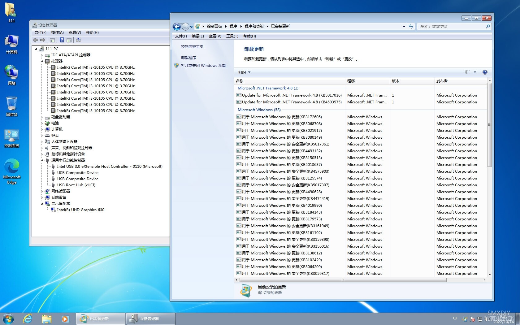Open desktop folder 111
The width and height of the screenshot is (520, 325).
[x=11, y=12]
